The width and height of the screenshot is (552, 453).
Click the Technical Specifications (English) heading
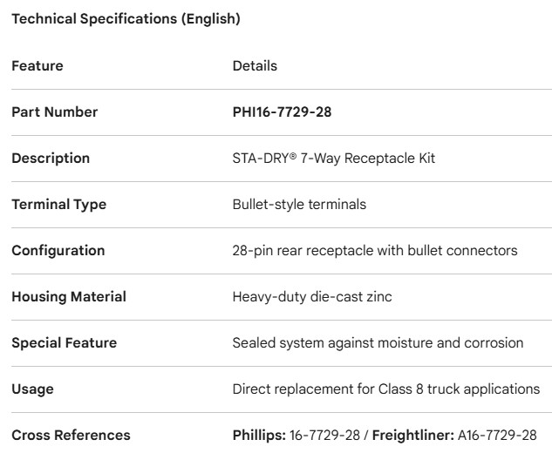[x=126, y=19]
